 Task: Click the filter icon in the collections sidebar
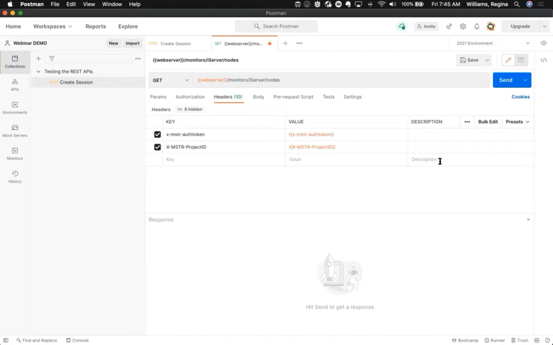52,58
